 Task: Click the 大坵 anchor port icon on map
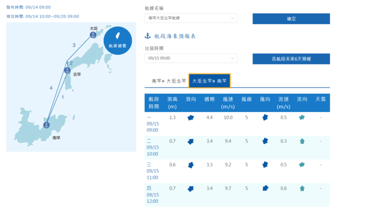point(93,35)
